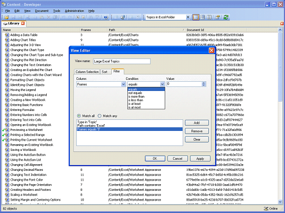Open the Topics in Excel Folder view dropdown
Viewport: 285px width, 213px height.
(x=188, y=17)
